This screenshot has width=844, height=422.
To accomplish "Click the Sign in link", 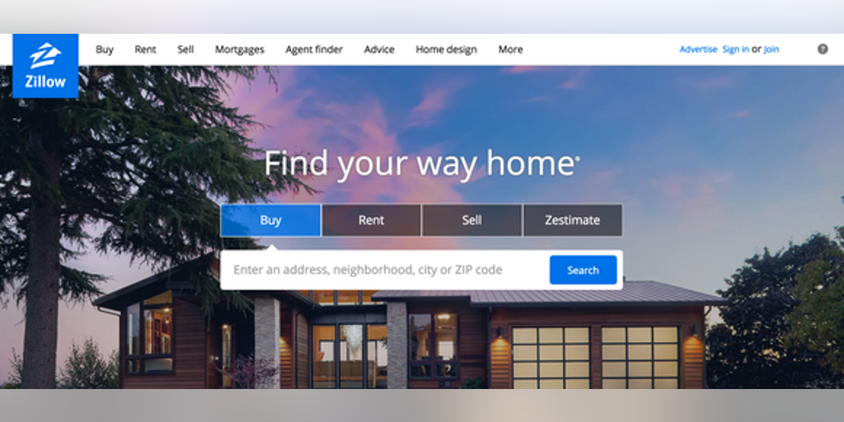I will 735,49.
